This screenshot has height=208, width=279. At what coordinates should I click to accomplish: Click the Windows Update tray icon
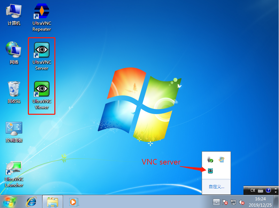(x=222, y=160)
